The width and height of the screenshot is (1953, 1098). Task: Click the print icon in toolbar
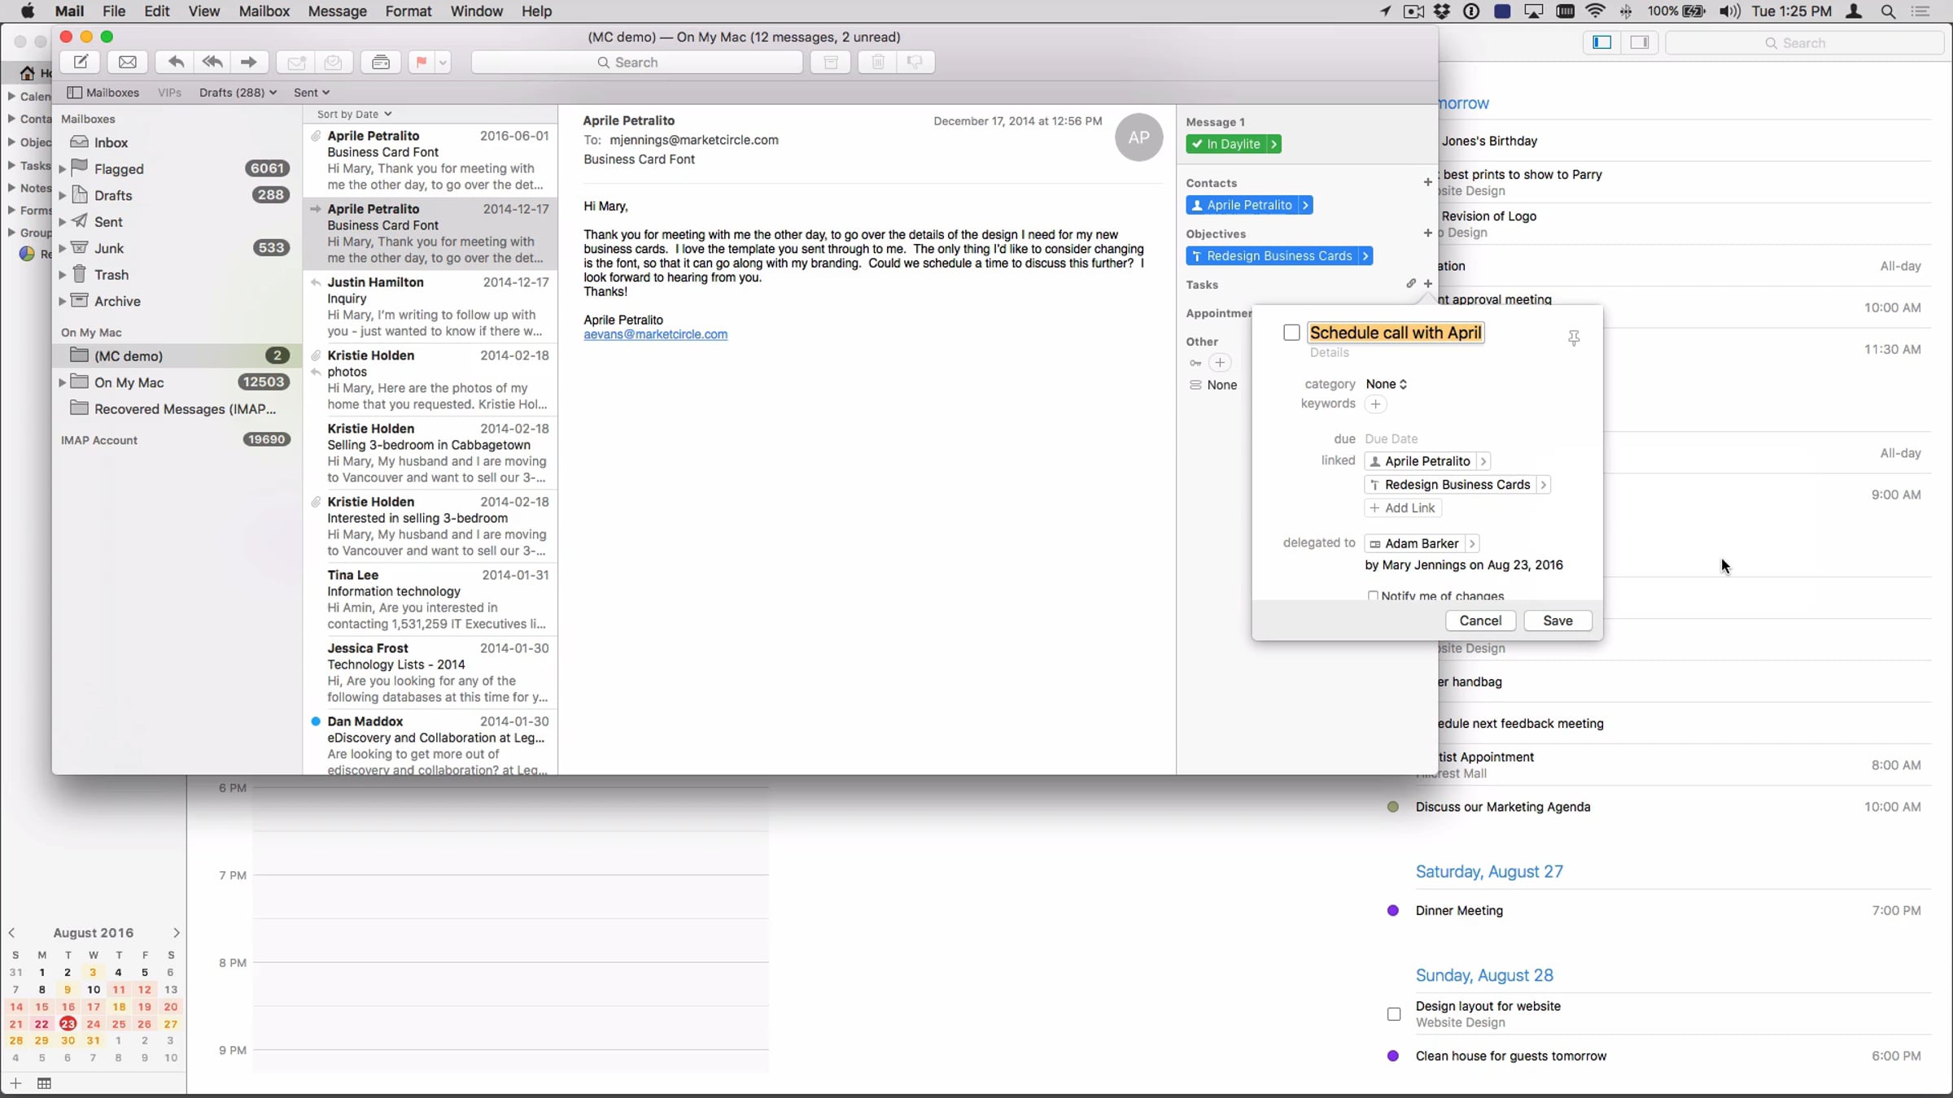click(380, 62)
